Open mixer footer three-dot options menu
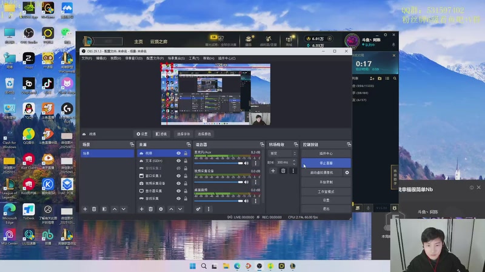Screen dimensions: 485x272 209,209
